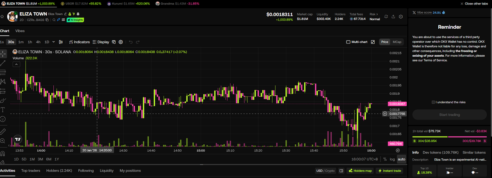This screenshot has width=492, height=178.
Task: Open the Holders (2.24K) tab
Action: (59, 171)
